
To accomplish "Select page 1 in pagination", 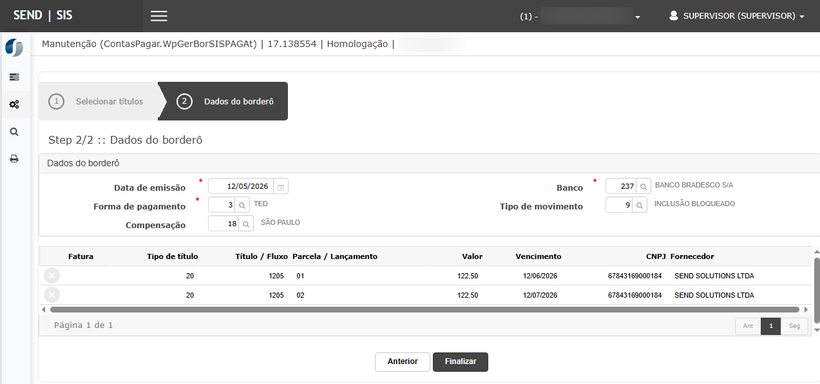I will tap(771, 326).
